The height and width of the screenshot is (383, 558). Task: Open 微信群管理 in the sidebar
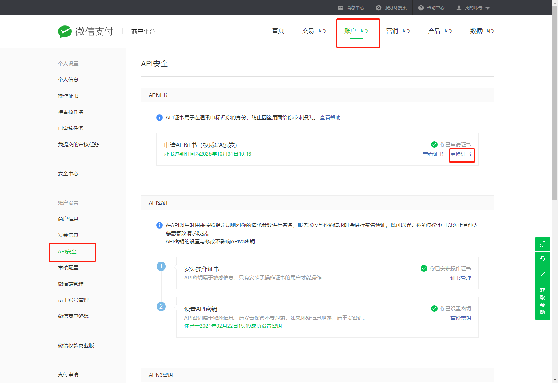click(x=71, y=284)
